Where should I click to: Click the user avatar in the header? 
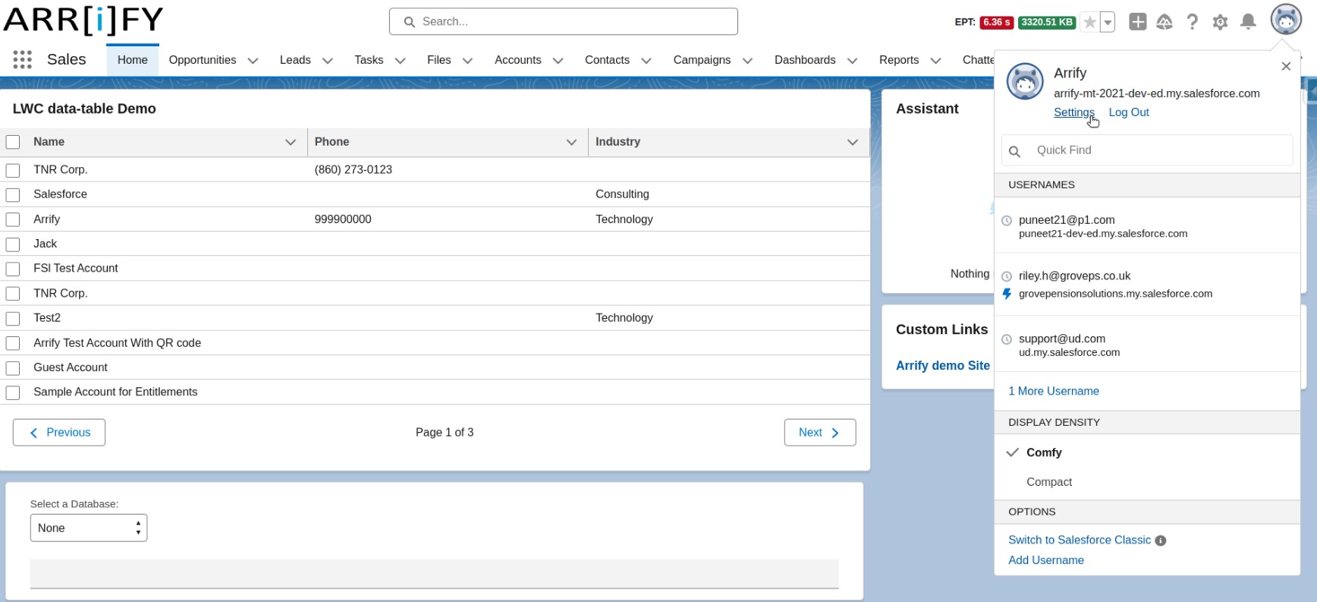point(1286,20)
